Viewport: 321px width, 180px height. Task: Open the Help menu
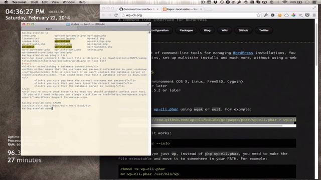82,2
